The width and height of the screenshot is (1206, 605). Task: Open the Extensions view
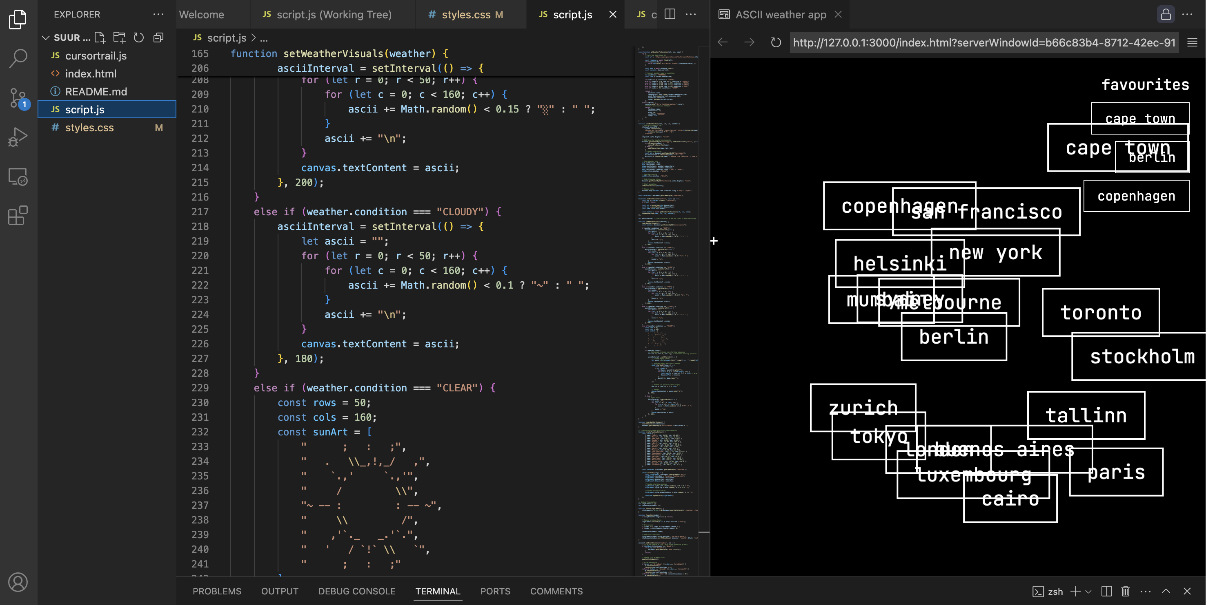pyautogui.click(x=18, y=216)
